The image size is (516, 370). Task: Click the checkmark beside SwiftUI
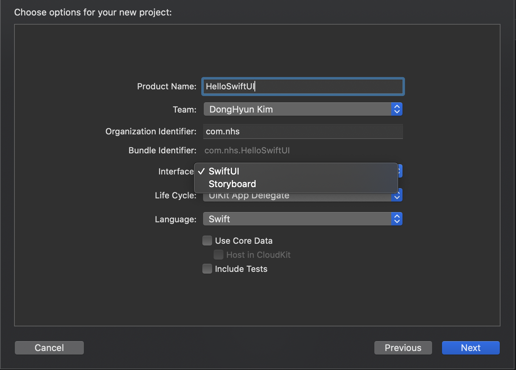pos(201,171)
